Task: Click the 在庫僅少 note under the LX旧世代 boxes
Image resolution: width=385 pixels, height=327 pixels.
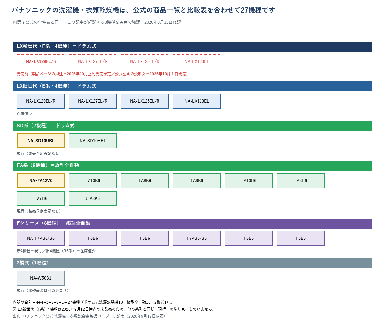Action: pyautogui.click(x=24, y=114)
